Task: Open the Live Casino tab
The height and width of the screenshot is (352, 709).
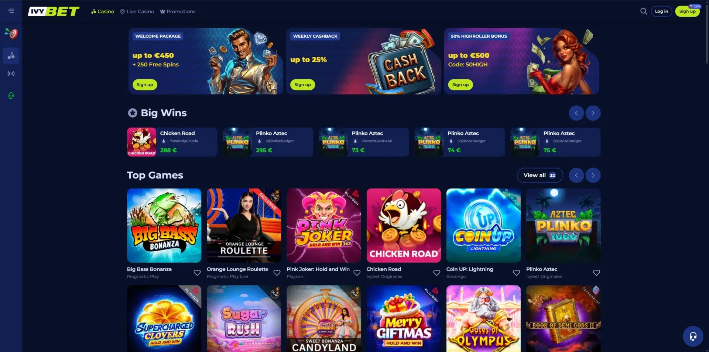Action: pos(137,11)
